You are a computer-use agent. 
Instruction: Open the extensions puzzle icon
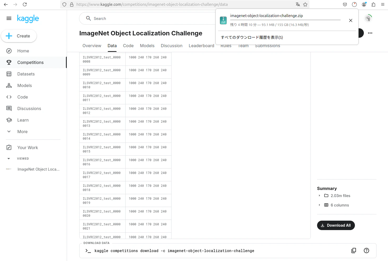(x=373, y=4)
